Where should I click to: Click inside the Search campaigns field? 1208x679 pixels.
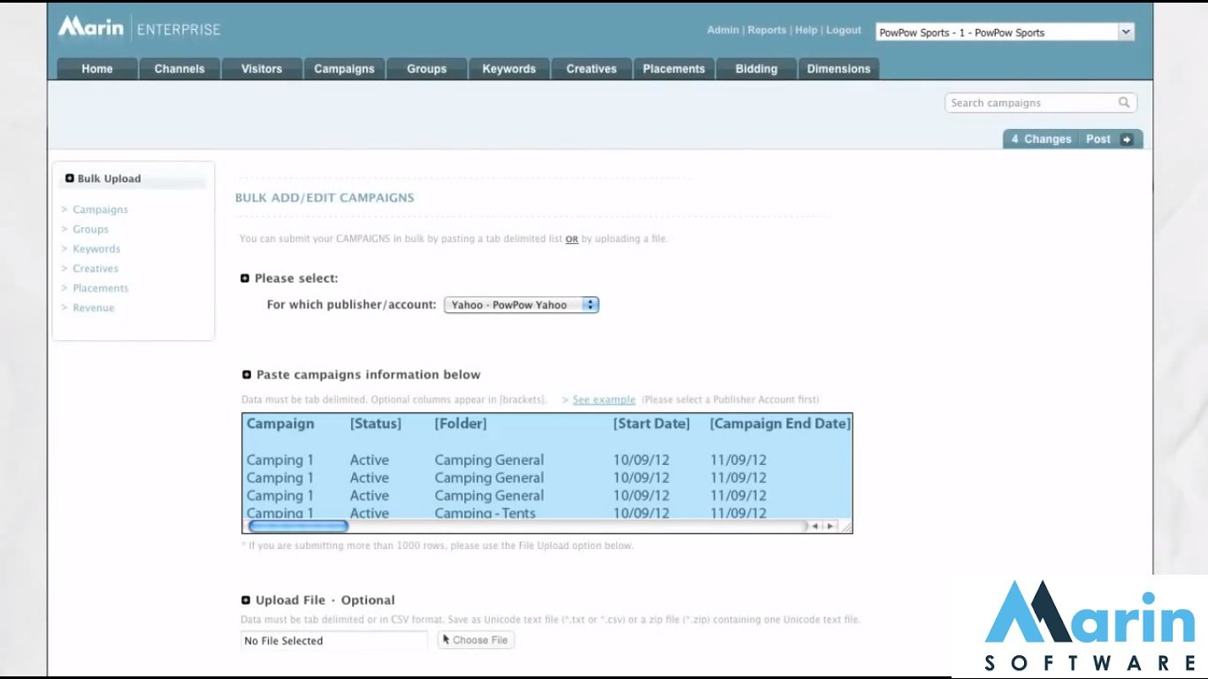tap(1026, 103)
